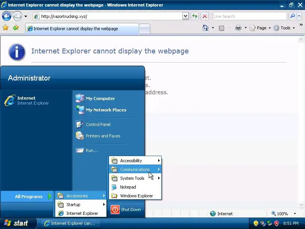Viewport: 305px width, 229px height.
Task: Click the toolbar overflow chevron
Action: click(301, 25)
